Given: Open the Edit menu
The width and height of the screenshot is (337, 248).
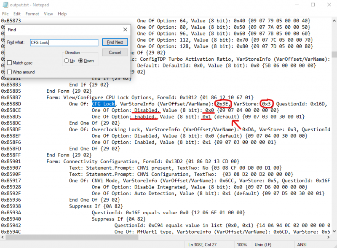Looking at the screenshot, I should click(17, 13).
